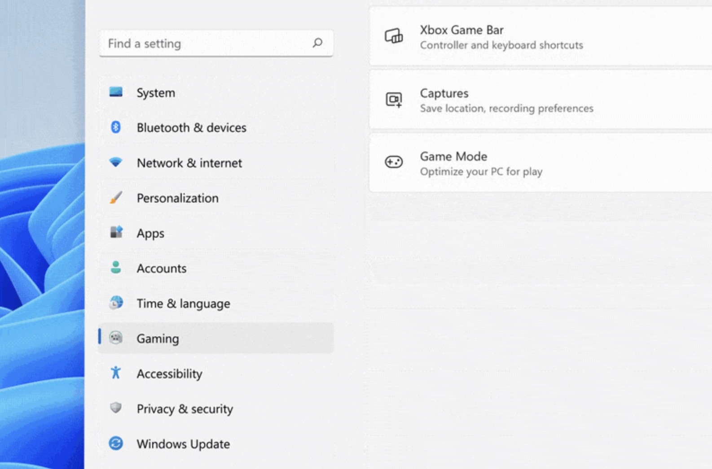Open Accessibility settings
Screen dimensions: 712x469
click(216, 373)
